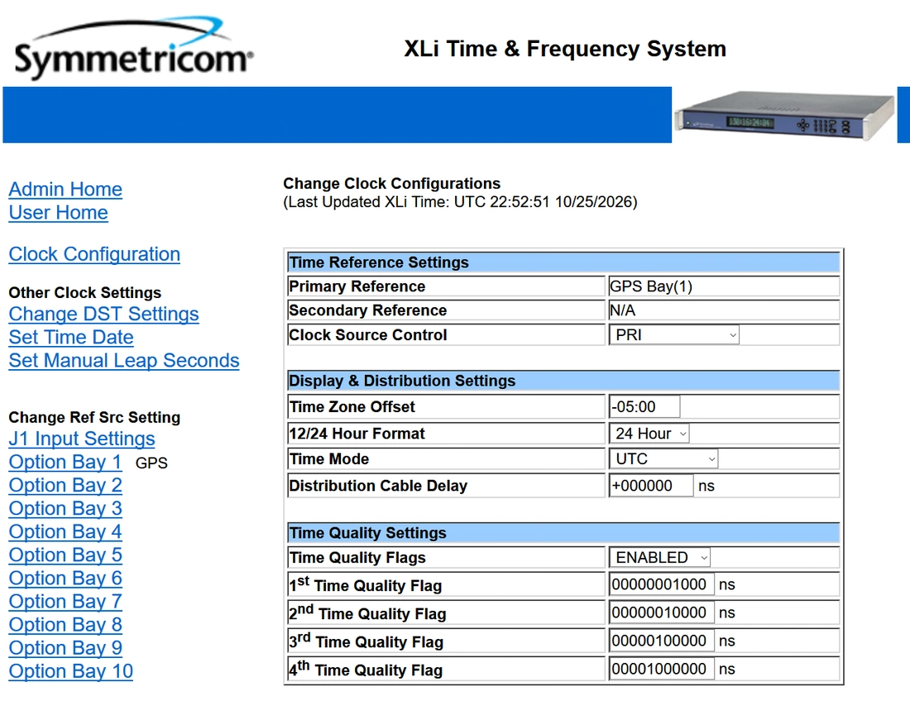Open the Admin Home link
The height and width of the screenshot is (701, 910).
point(65,190)
